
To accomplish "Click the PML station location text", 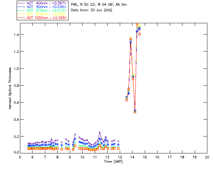I will click(99, 5).
